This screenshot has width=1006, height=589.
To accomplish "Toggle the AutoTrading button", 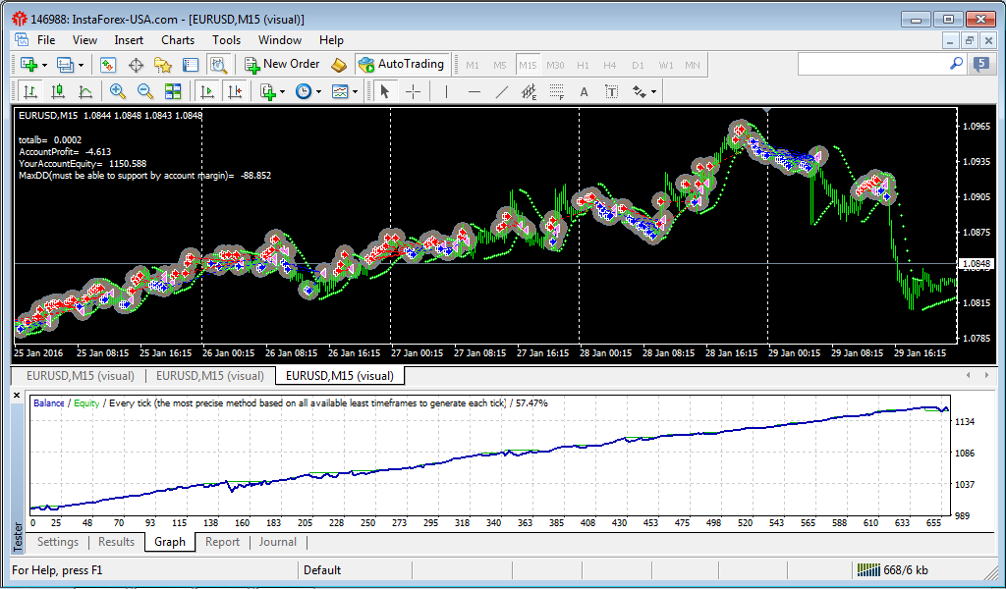I will pos(402,64).
